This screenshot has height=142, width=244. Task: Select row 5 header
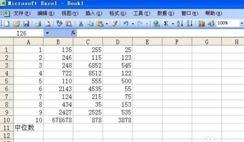click(x=7, y=81)
